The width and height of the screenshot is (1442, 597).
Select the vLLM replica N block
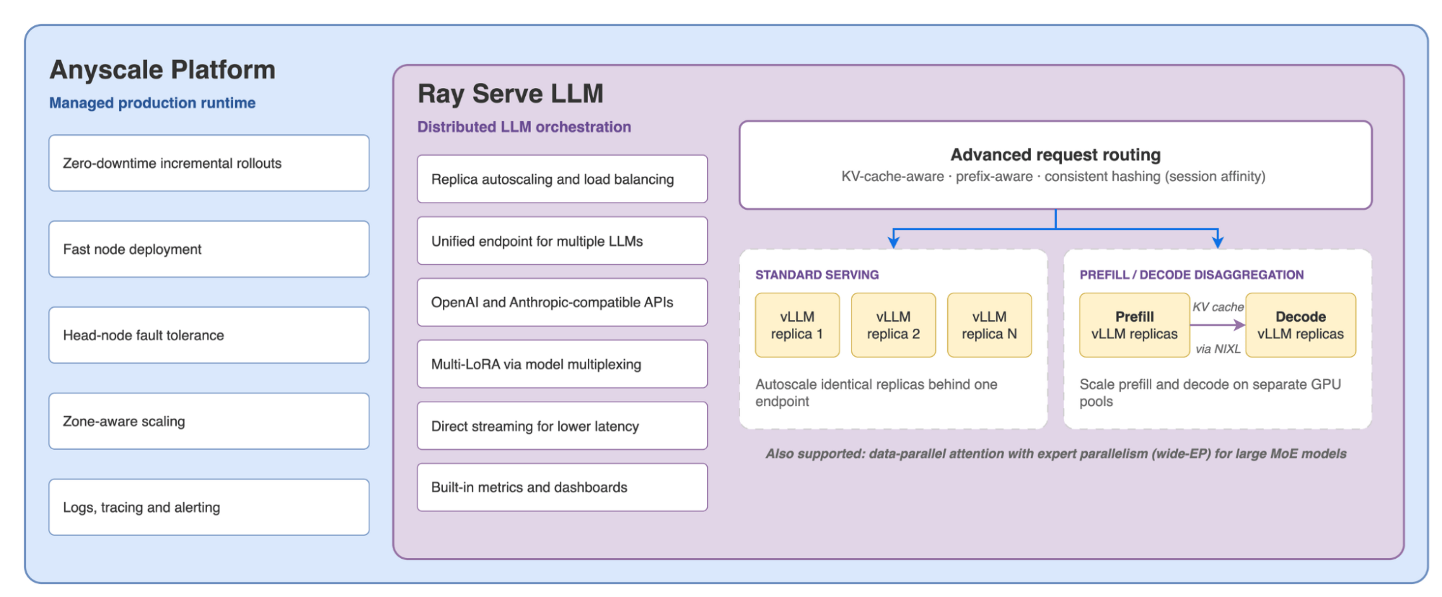989,325
